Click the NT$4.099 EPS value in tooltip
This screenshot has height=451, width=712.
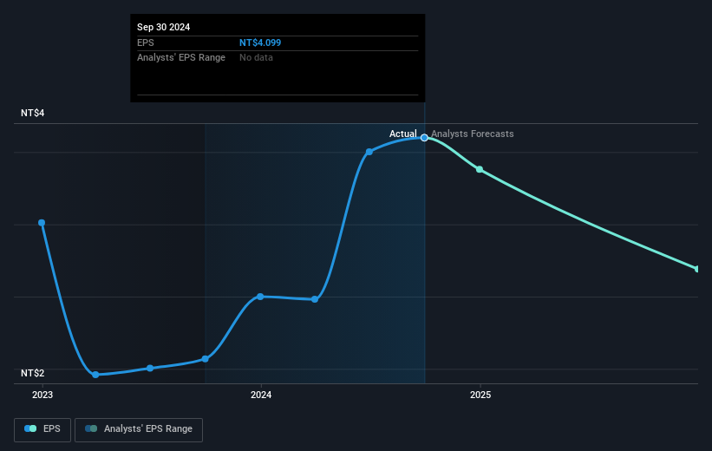pos(260,42)
